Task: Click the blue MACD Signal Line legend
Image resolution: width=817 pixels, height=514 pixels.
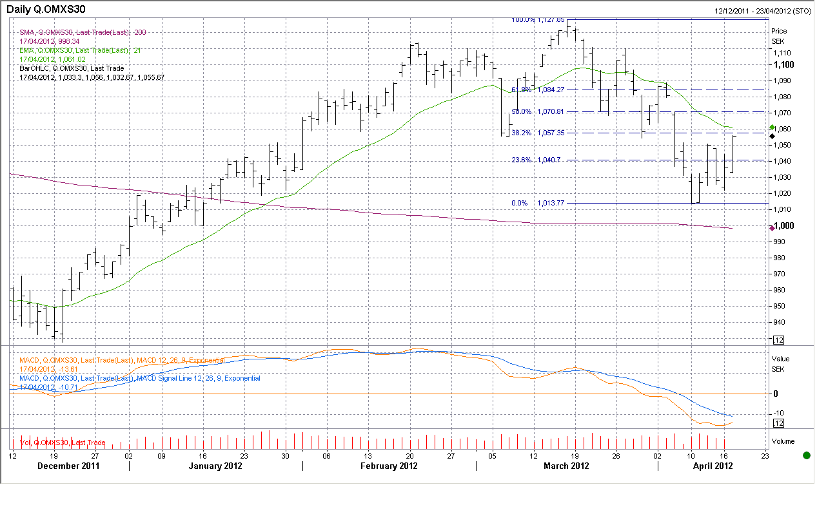Action: point(140,378)
